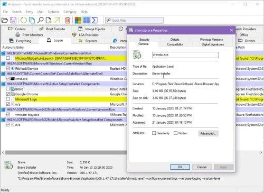Open the Options menu
264x193 pixels.
[x=53, y=12]
